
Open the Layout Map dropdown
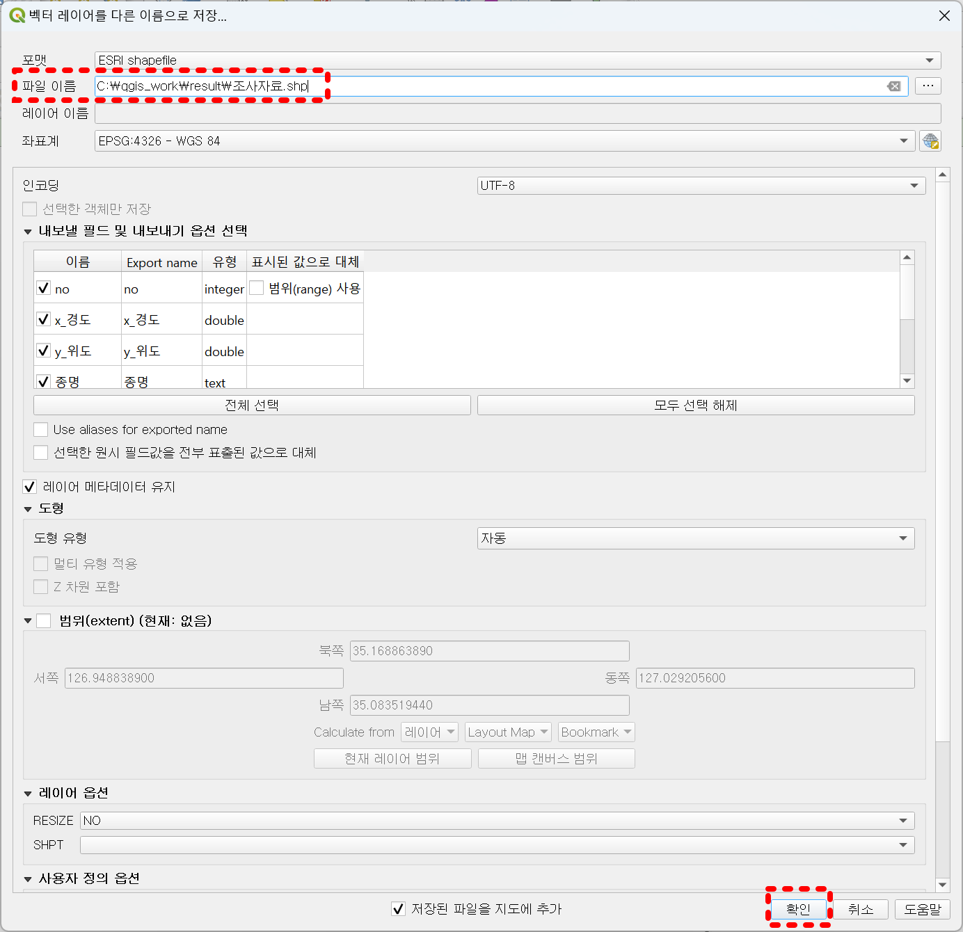coord(508,732)
